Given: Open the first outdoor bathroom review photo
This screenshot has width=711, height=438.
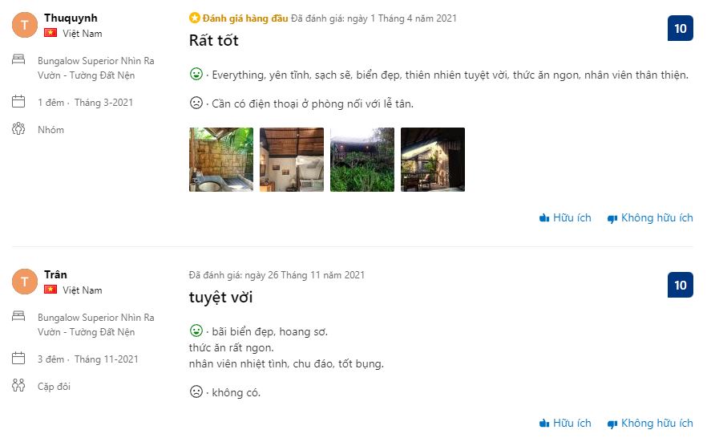Looking at the screenshot, I should pos(221,160).
